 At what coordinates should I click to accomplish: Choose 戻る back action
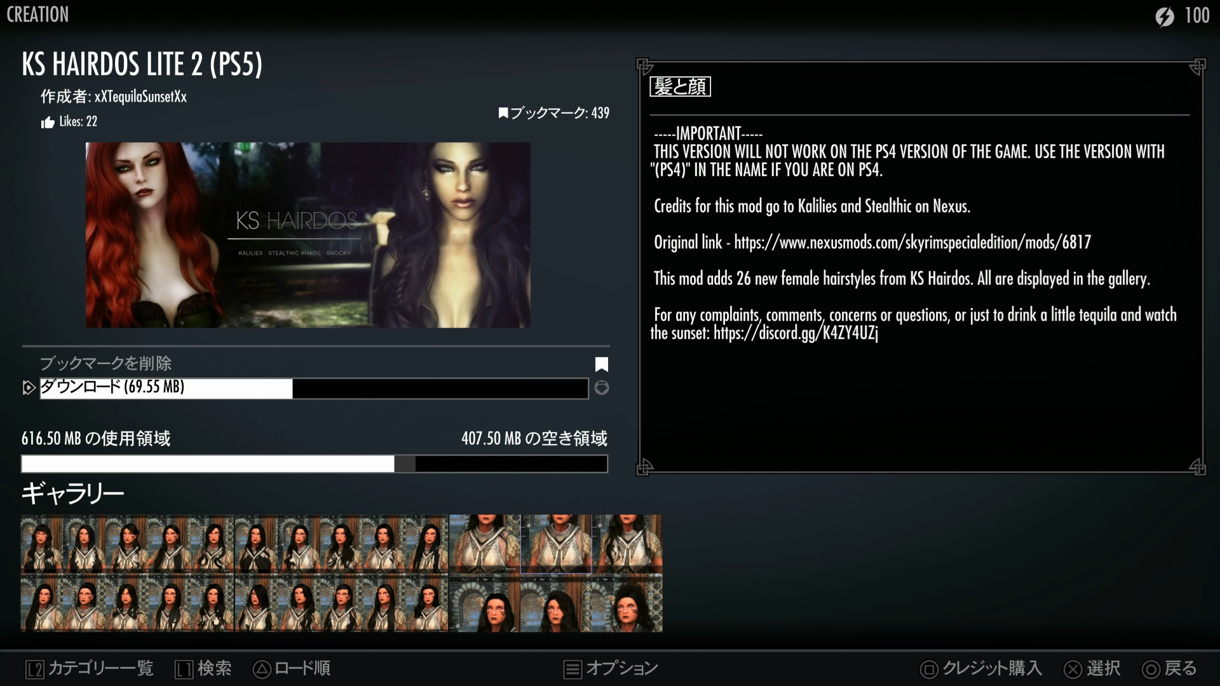click(1181, 668)
